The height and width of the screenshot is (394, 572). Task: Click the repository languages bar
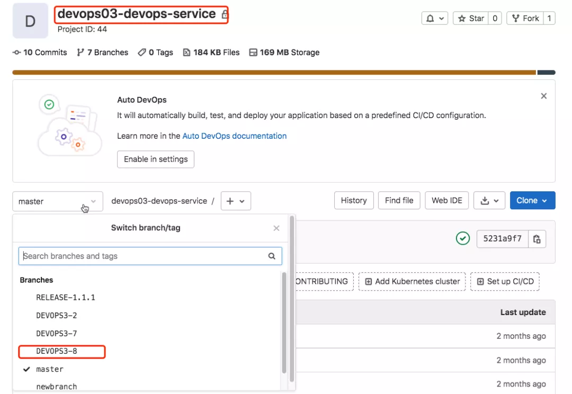tap(284, 72)
